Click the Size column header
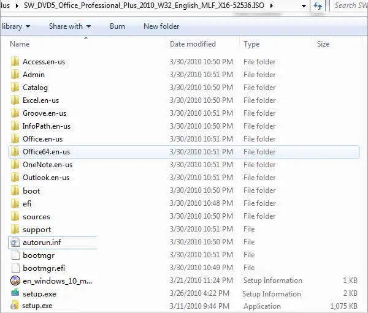Screen dimensions: 368x313 pyautogui.click(x=323, y=44)
